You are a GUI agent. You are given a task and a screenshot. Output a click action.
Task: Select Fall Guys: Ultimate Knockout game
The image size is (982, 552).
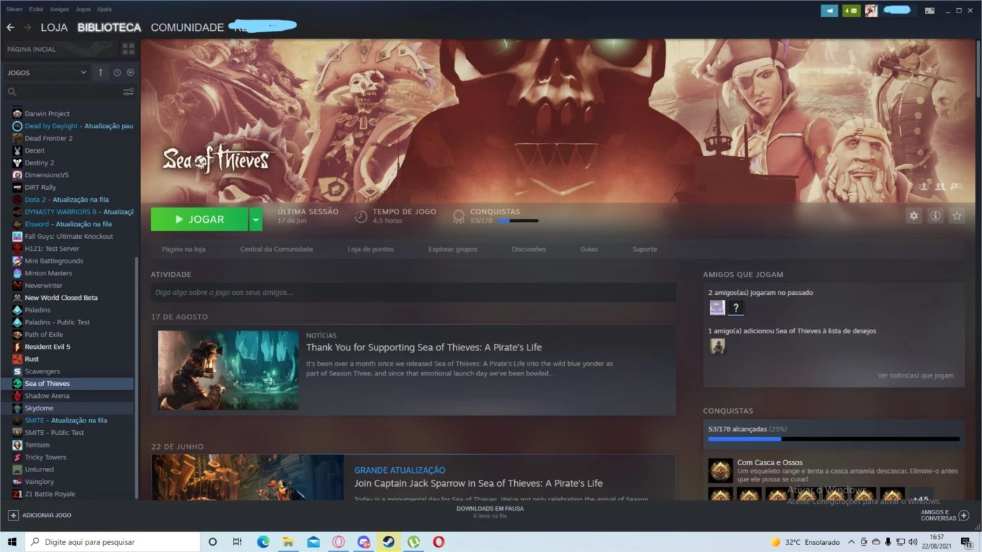[x=68, y=236]
